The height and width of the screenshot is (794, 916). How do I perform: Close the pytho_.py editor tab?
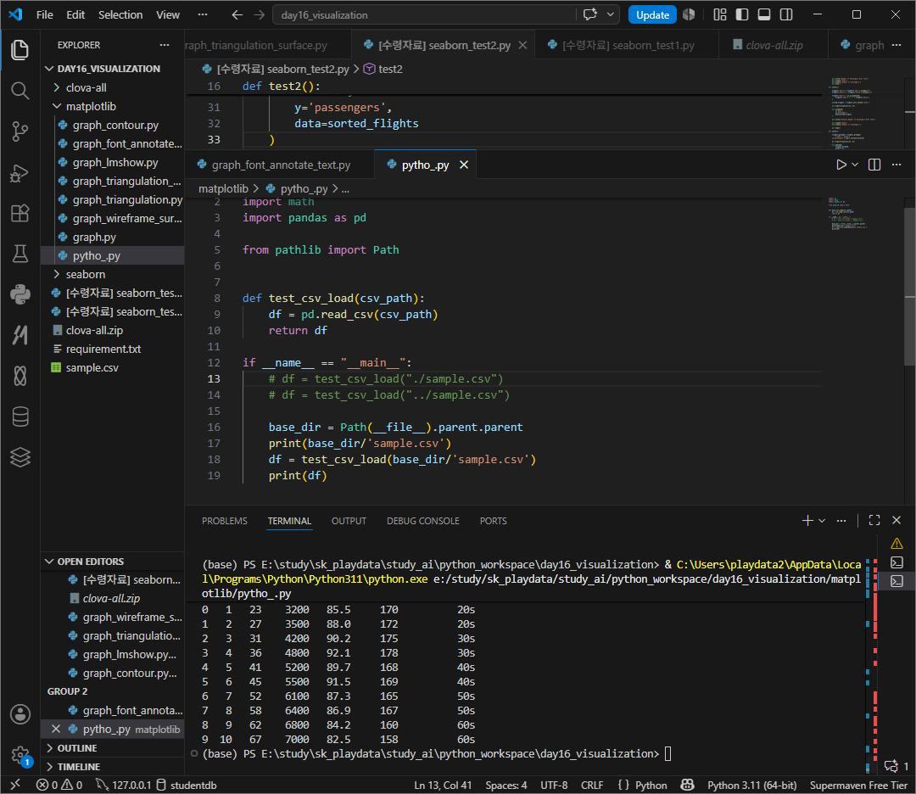(x=464, y=165)
